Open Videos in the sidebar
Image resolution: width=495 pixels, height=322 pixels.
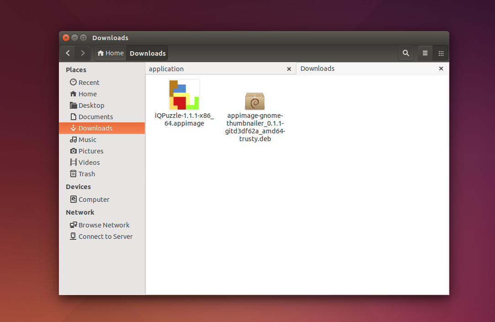click(102, 163)
